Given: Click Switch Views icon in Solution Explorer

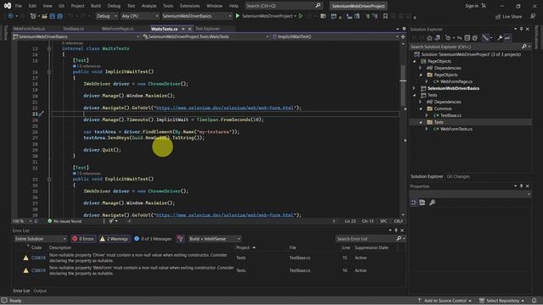Looking at the screenshot, I should coord(438,38).
